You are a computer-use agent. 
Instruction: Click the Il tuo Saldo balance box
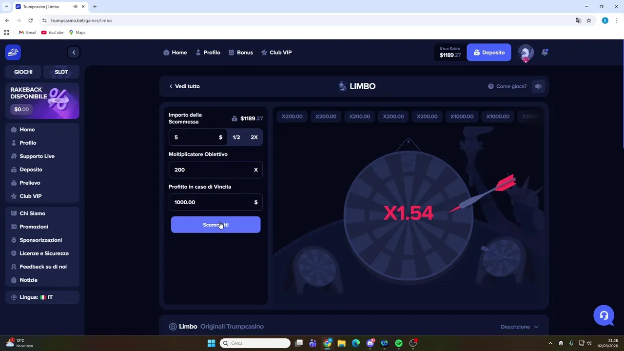coord(449,52)
